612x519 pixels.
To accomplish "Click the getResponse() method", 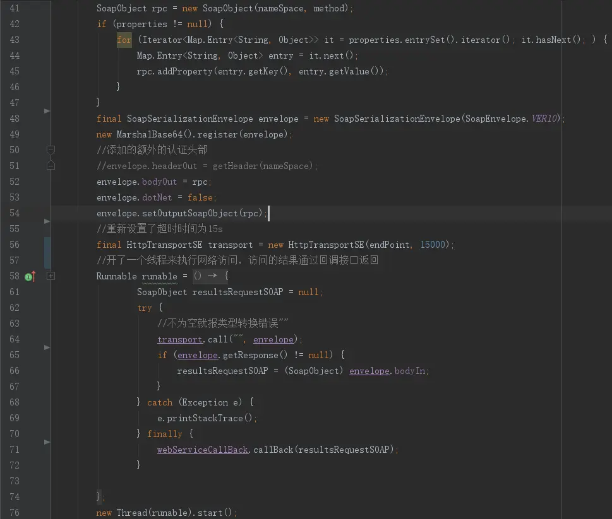I will 255,355.
